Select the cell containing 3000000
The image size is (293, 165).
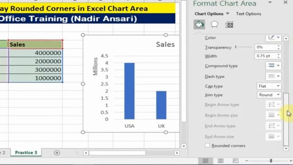point(36,70)
